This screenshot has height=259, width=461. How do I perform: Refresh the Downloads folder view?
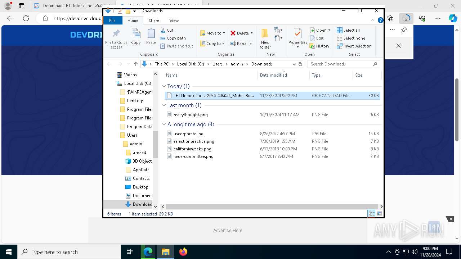pyautogui.click(x=300, y=64)
